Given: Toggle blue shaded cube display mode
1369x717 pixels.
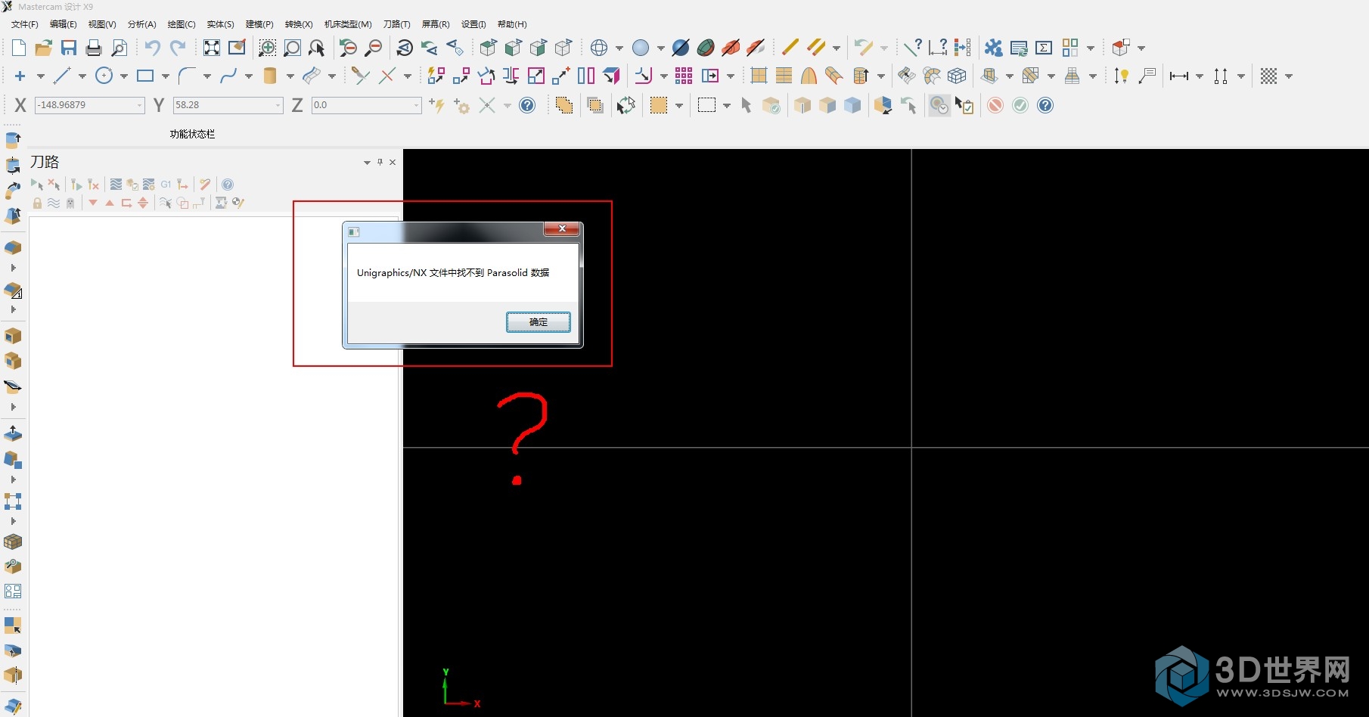Looking at the screenshot, I should (852, 105).
